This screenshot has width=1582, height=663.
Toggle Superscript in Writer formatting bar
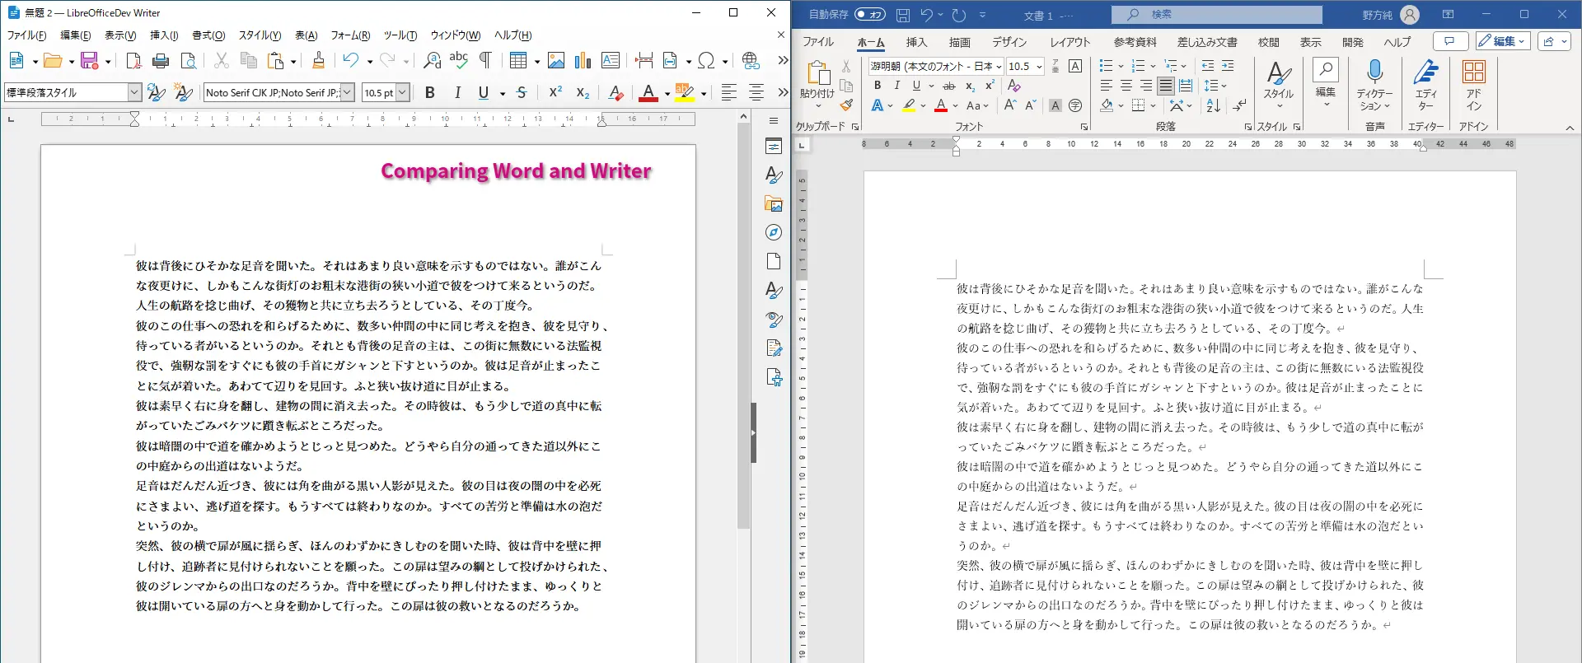tap(555, 93)
